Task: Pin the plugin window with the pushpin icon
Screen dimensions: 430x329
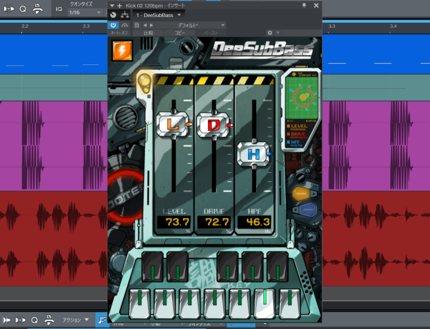Action: [304, 5]
